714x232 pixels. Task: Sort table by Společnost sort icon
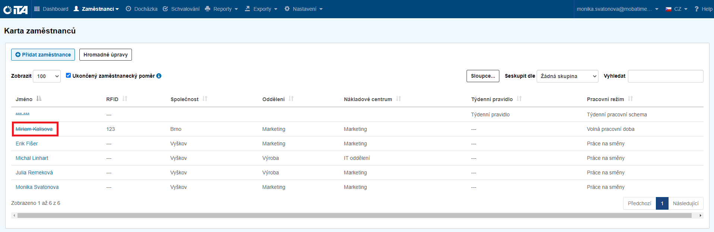(x=205, y=99)
